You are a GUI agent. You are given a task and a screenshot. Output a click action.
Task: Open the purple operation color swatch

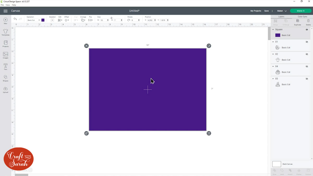point(43,20)
